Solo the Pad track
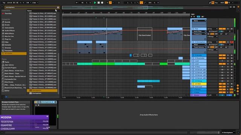241x135 pixels. point(228,29)
